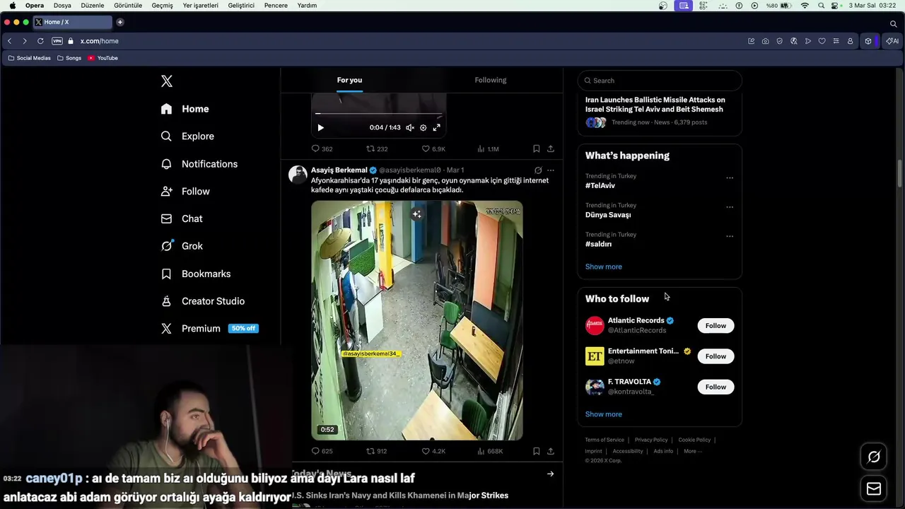Screen dimensions: 905x509
Task: Open Notifications from the sidebar
Action: pyautogui.click(x=199, y=164)
